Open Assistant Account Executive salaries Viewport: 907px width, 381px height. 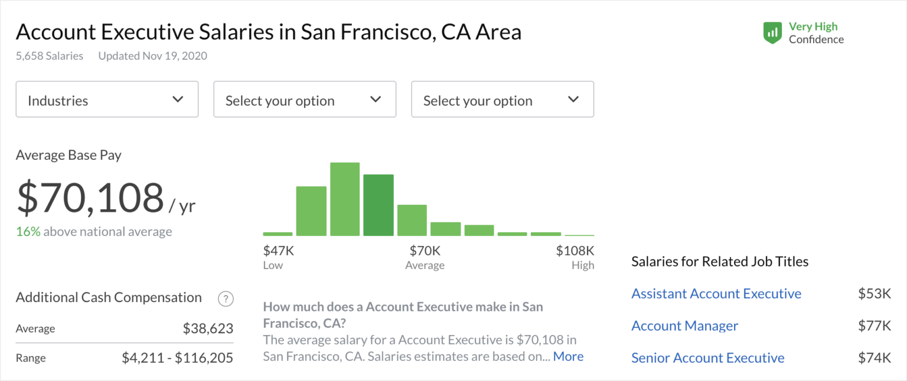(x=716, y=293)
